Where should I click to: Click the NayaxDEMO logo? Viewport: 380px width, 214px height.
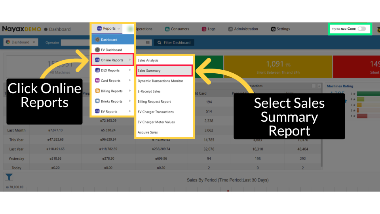pyautogui.click(x=21, y=29)
